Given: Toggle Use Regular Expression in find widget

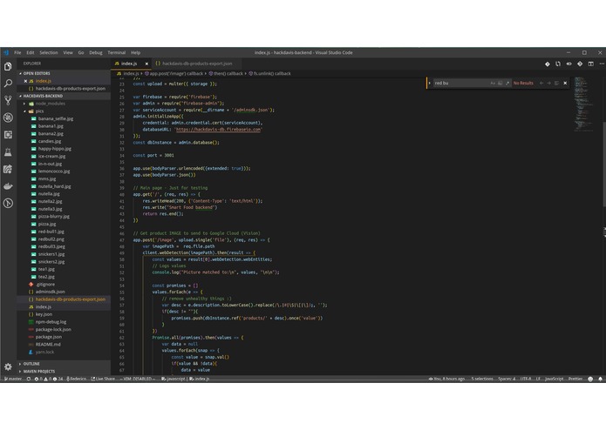Looking at the screenshot, I should tap(507, 83).
